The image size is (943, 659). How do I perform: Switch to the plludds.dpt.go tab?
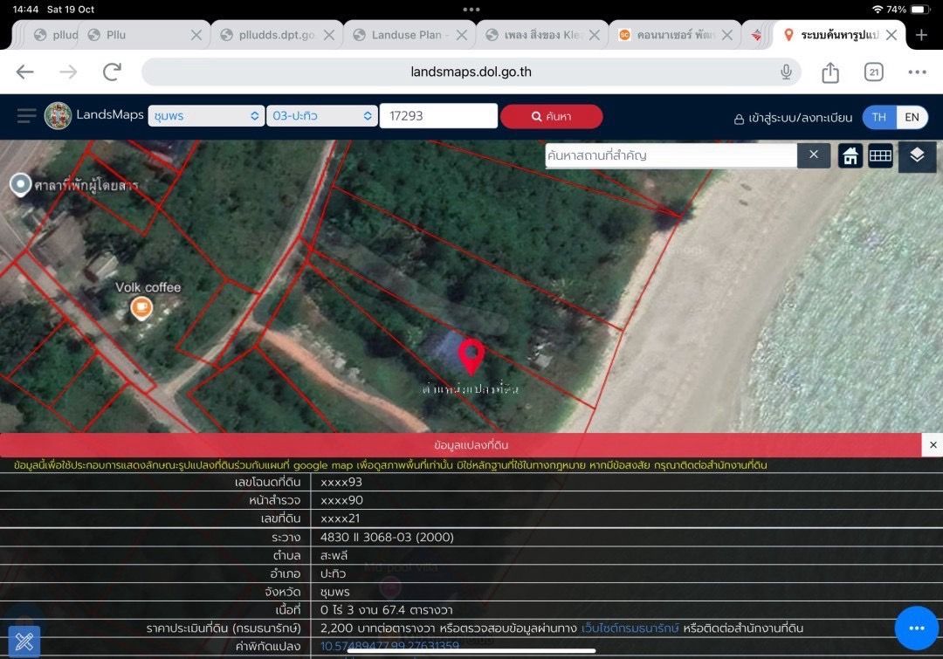coord(278,35)
